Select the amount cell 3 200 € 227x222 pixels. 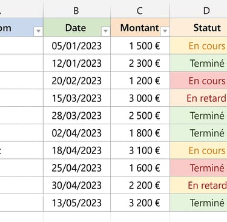pyautogui.click(x=140, y=203)
